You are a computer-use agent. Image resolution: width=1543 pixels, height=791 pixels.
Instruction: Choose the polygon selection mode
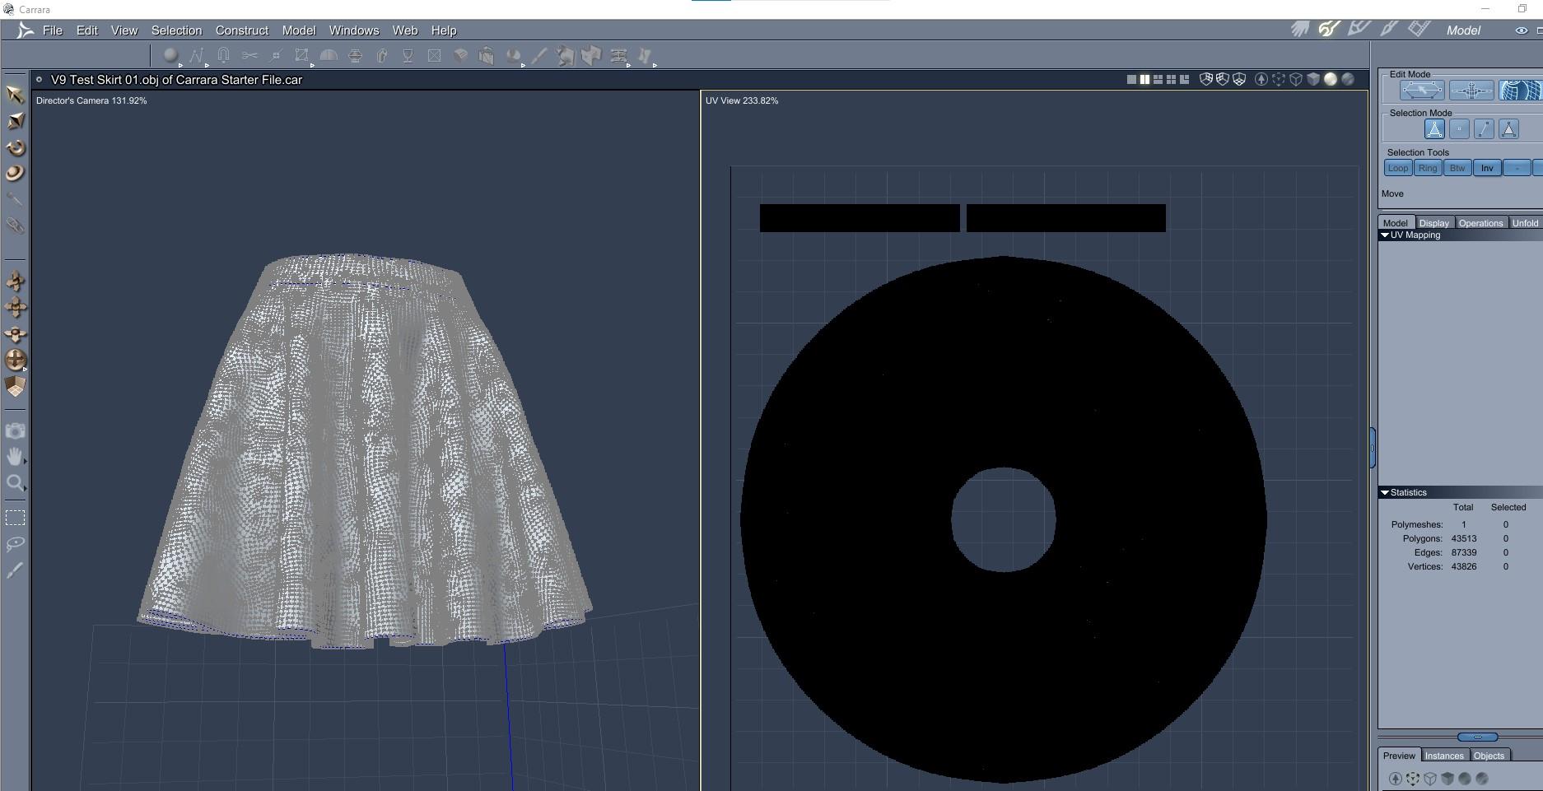tap(1508, 129)
